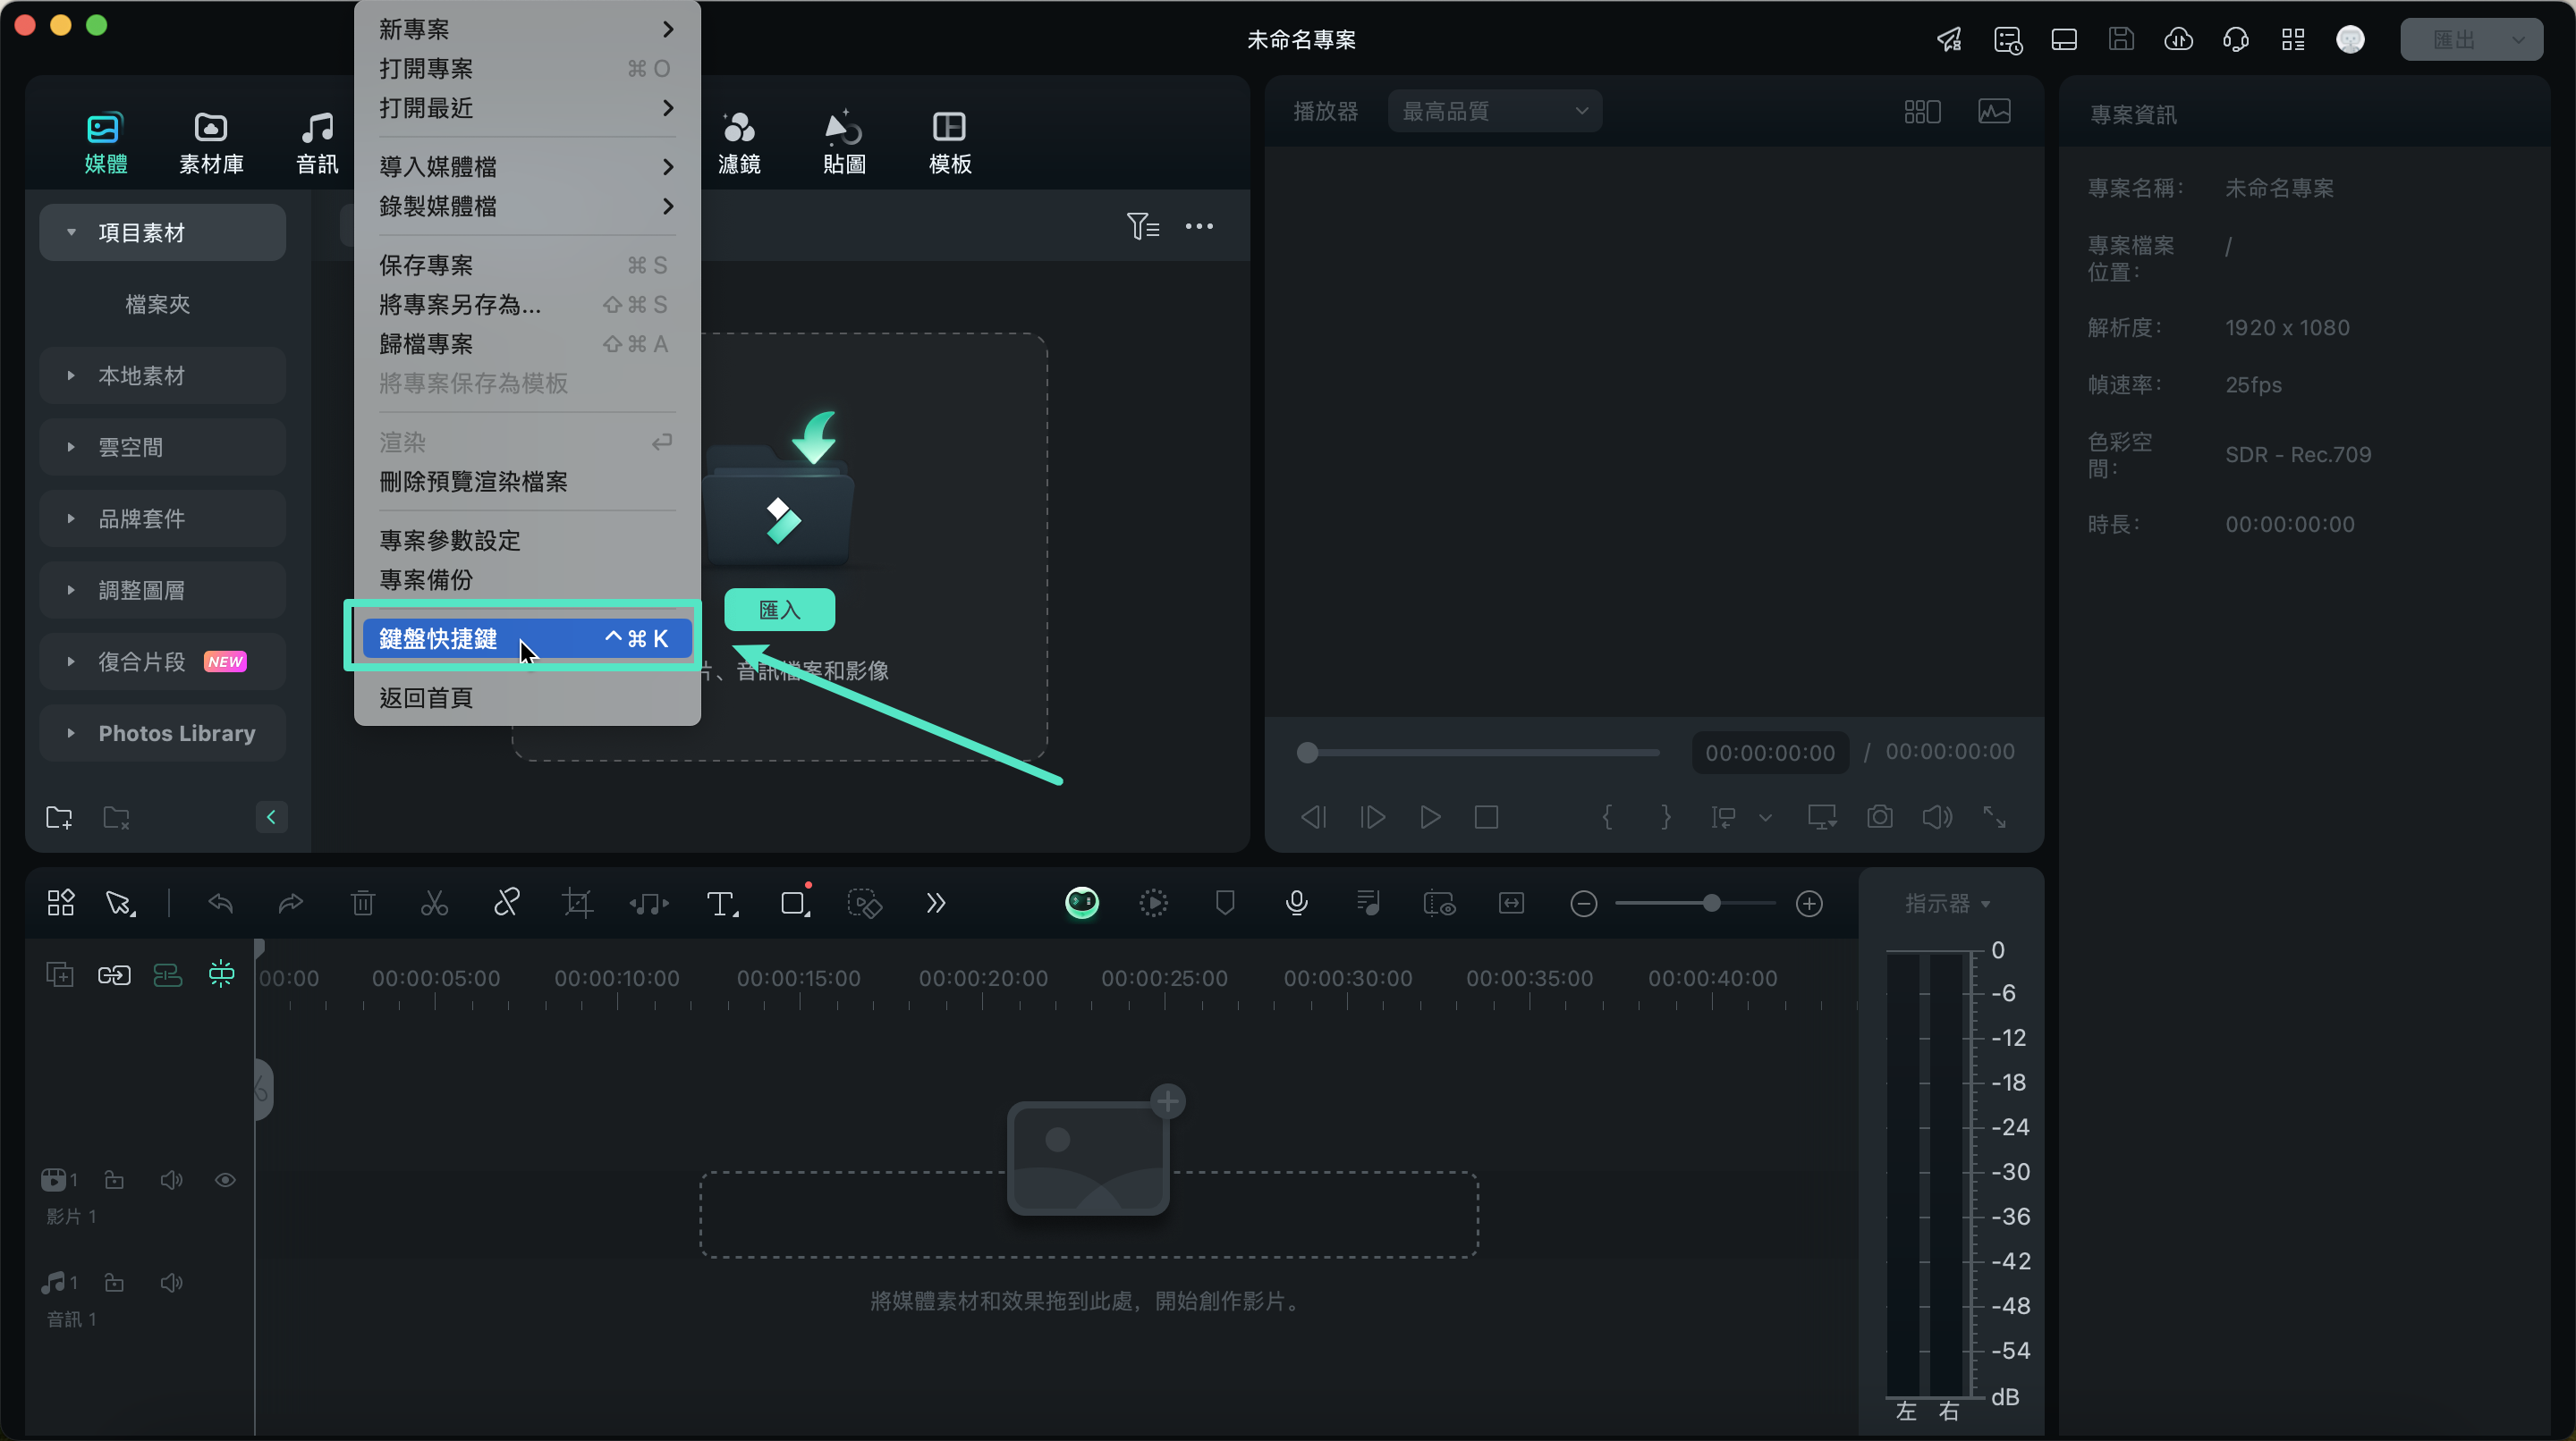This screenshot has width=2576, height=1441.
Task: Mute video track 影片 1 speaker
Action: point(171,1180)
